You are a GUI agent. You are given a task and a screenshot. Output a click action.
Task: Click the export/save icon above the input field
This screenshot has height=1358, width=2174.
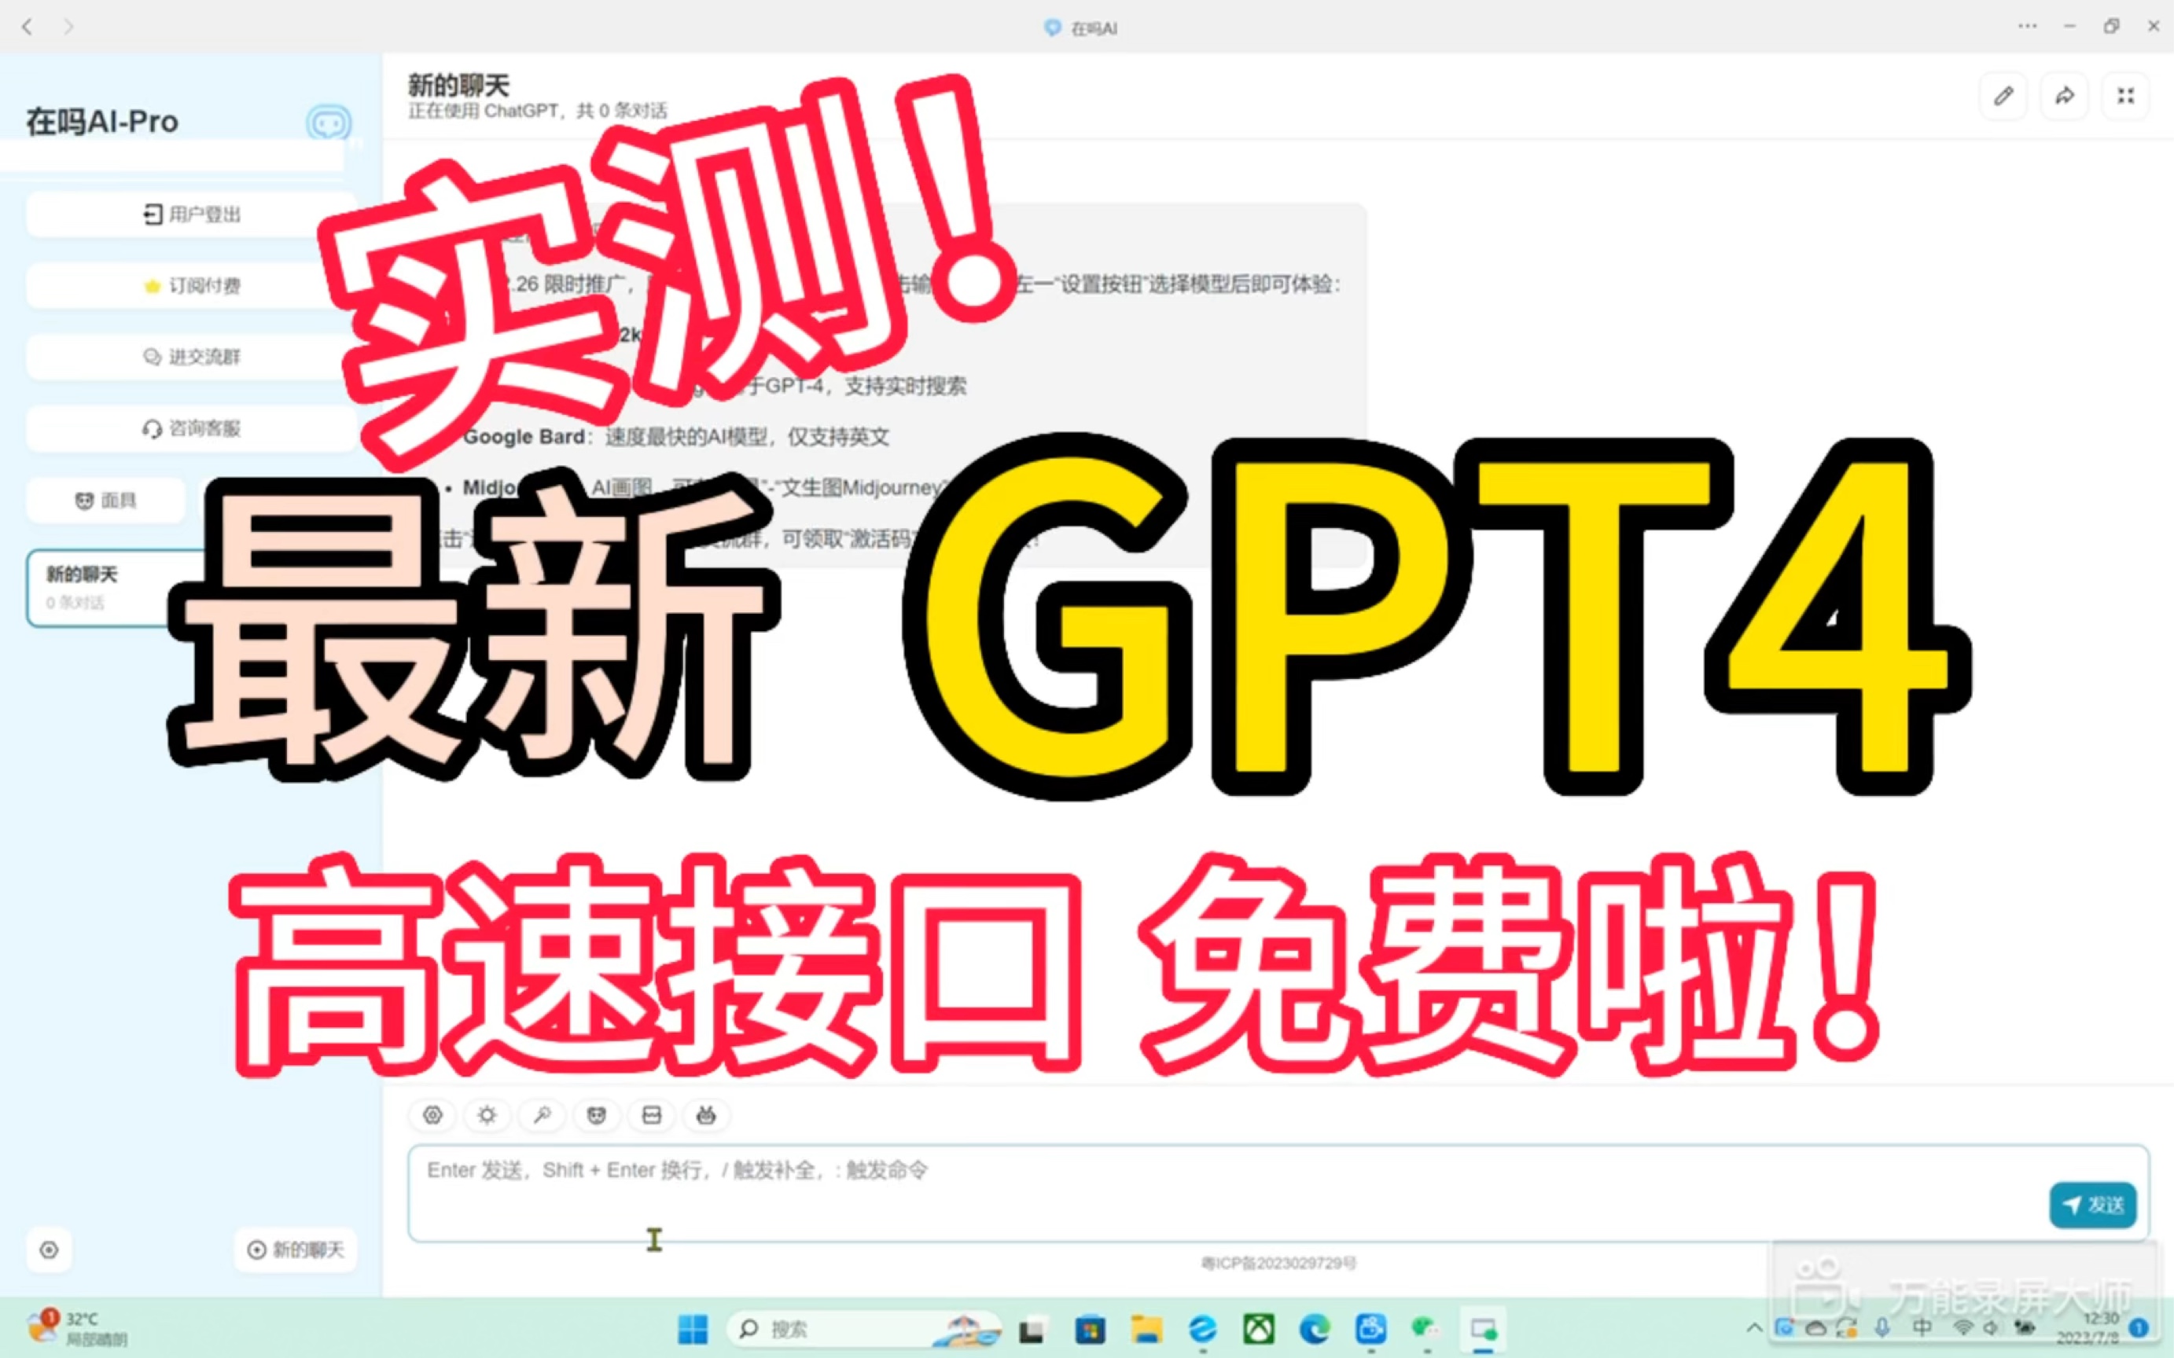point(650,1115)
